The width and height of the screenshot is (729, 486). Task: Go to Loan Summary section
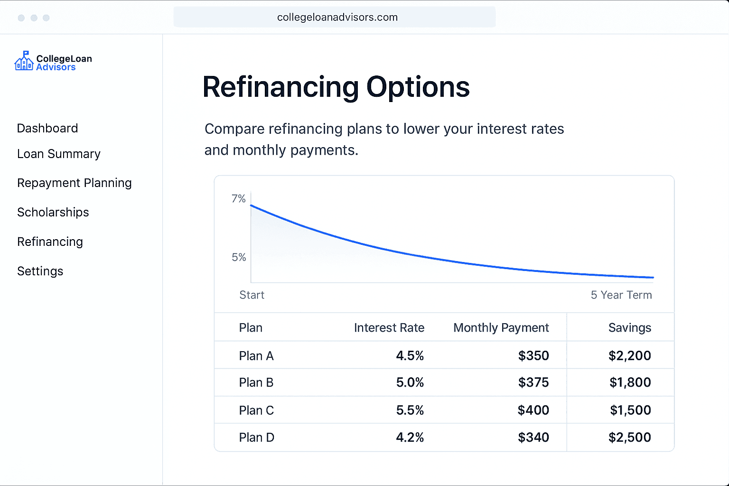pos(59,154)
